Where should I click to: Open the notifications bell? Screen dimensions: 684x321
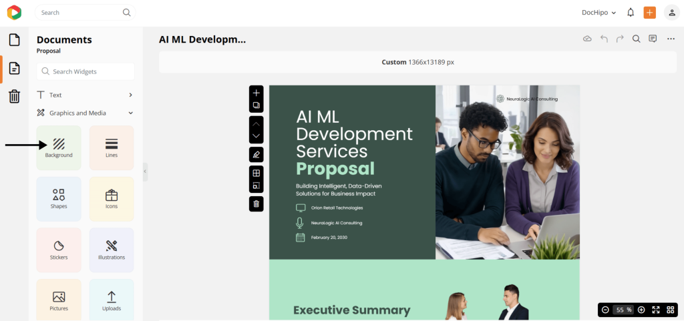coord(631,13)
